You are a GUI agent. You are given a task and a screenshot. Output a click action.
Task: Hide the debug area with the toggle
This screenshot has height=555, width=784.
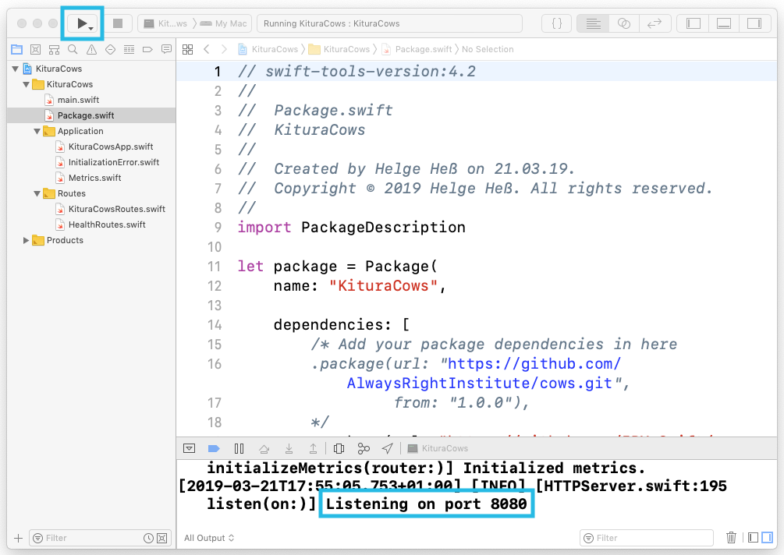pos(189,448)
